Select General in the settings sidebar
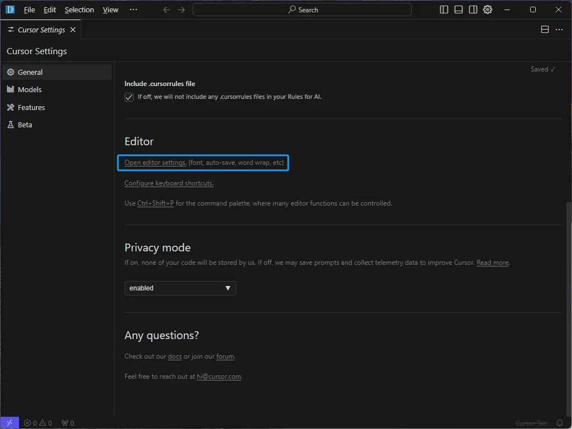572x429 pixels. [x=57, y=72]
